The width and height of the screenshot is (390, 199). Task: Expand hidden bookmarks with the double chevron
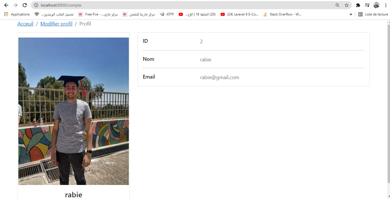351,14
